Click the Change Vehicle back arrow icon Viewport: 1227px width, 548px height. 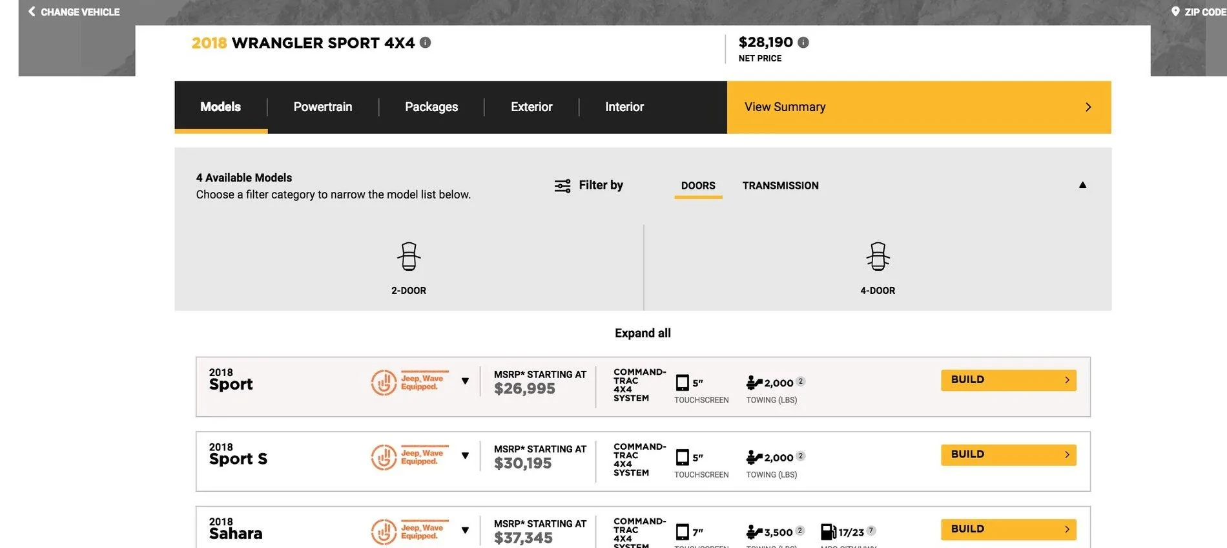click(32, 11)
